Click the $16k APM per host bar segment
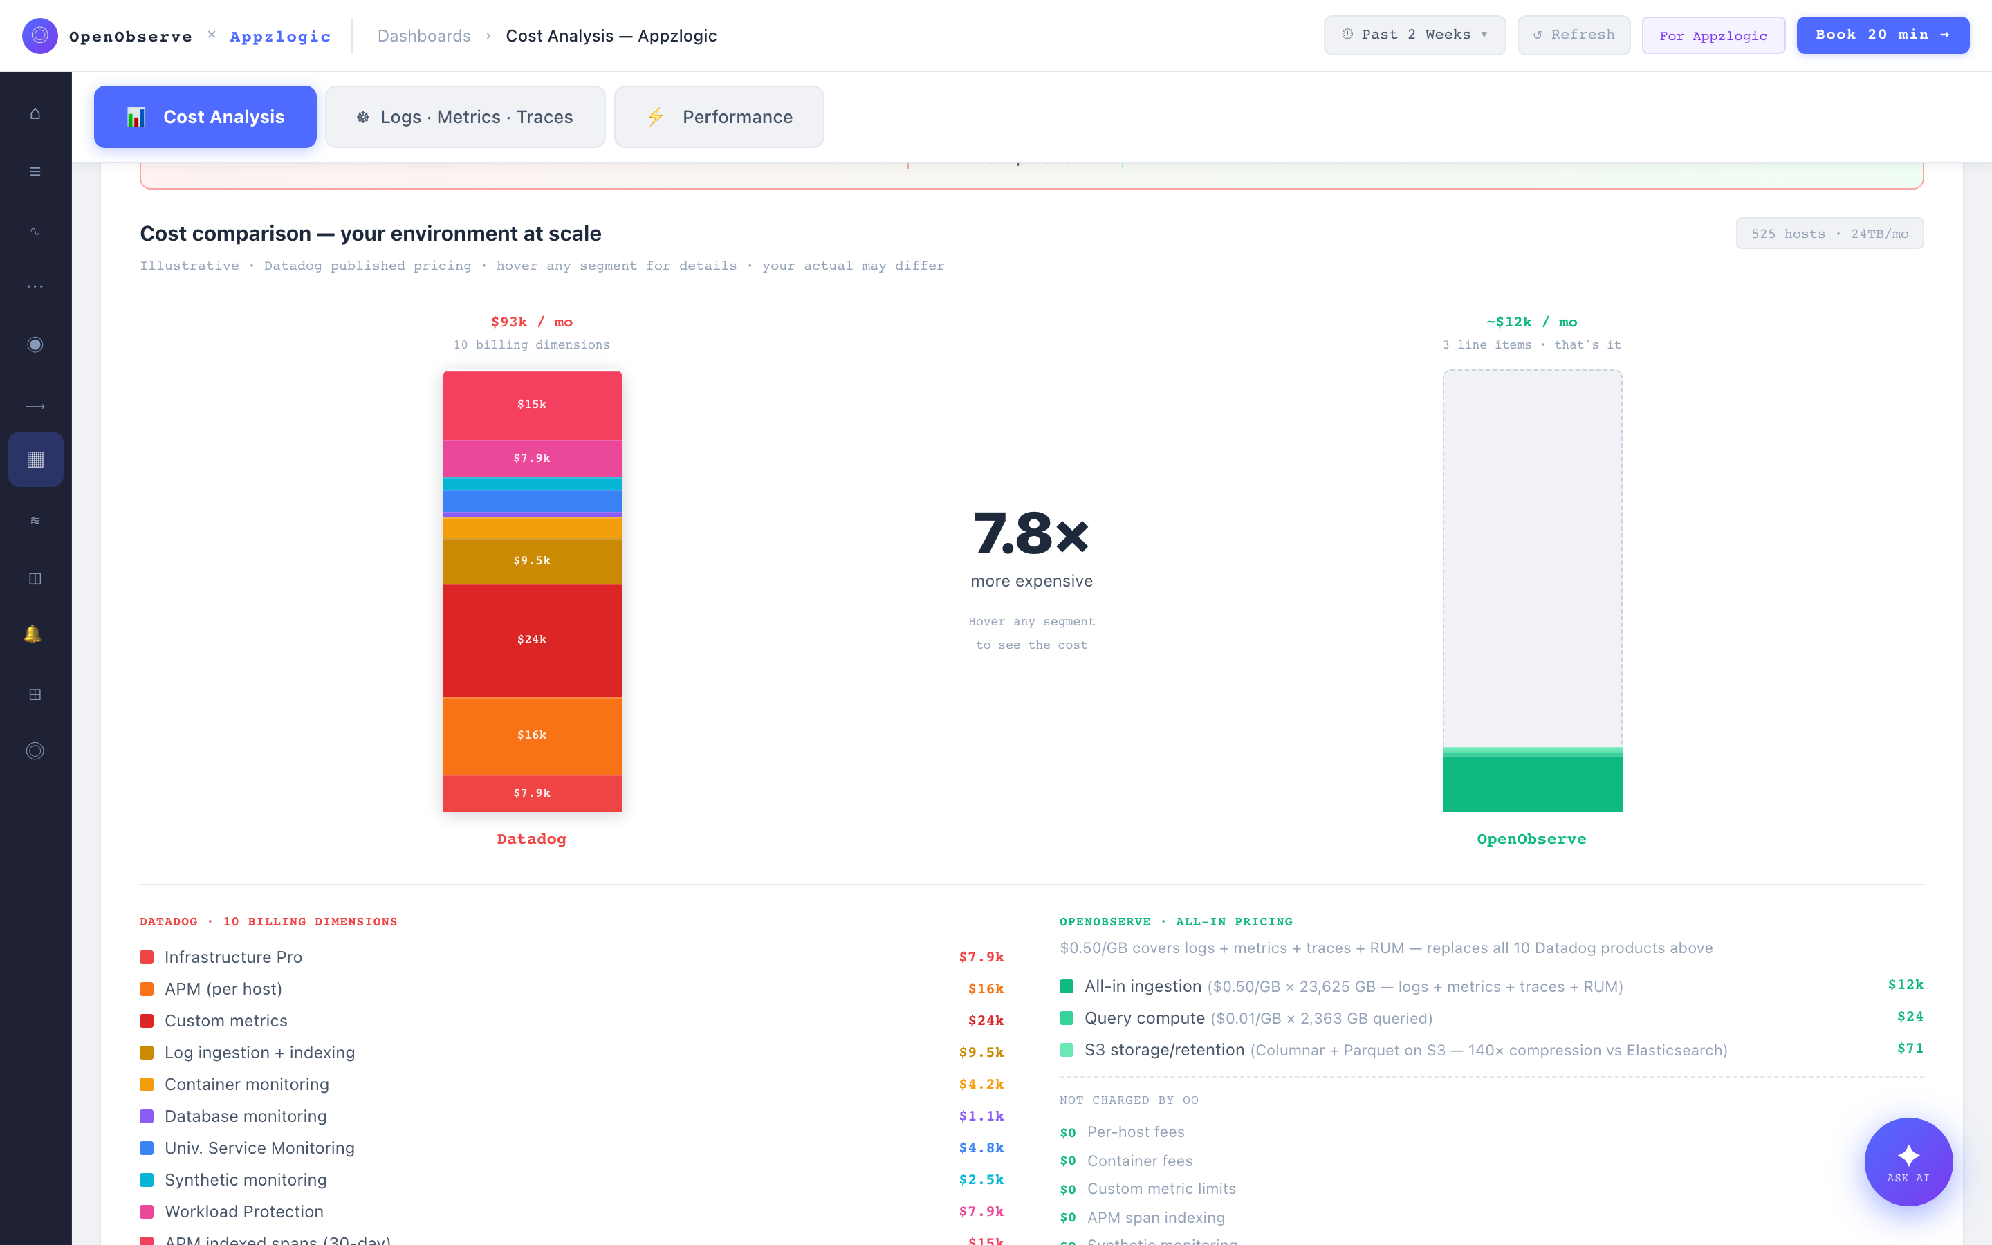 point(532,736)
